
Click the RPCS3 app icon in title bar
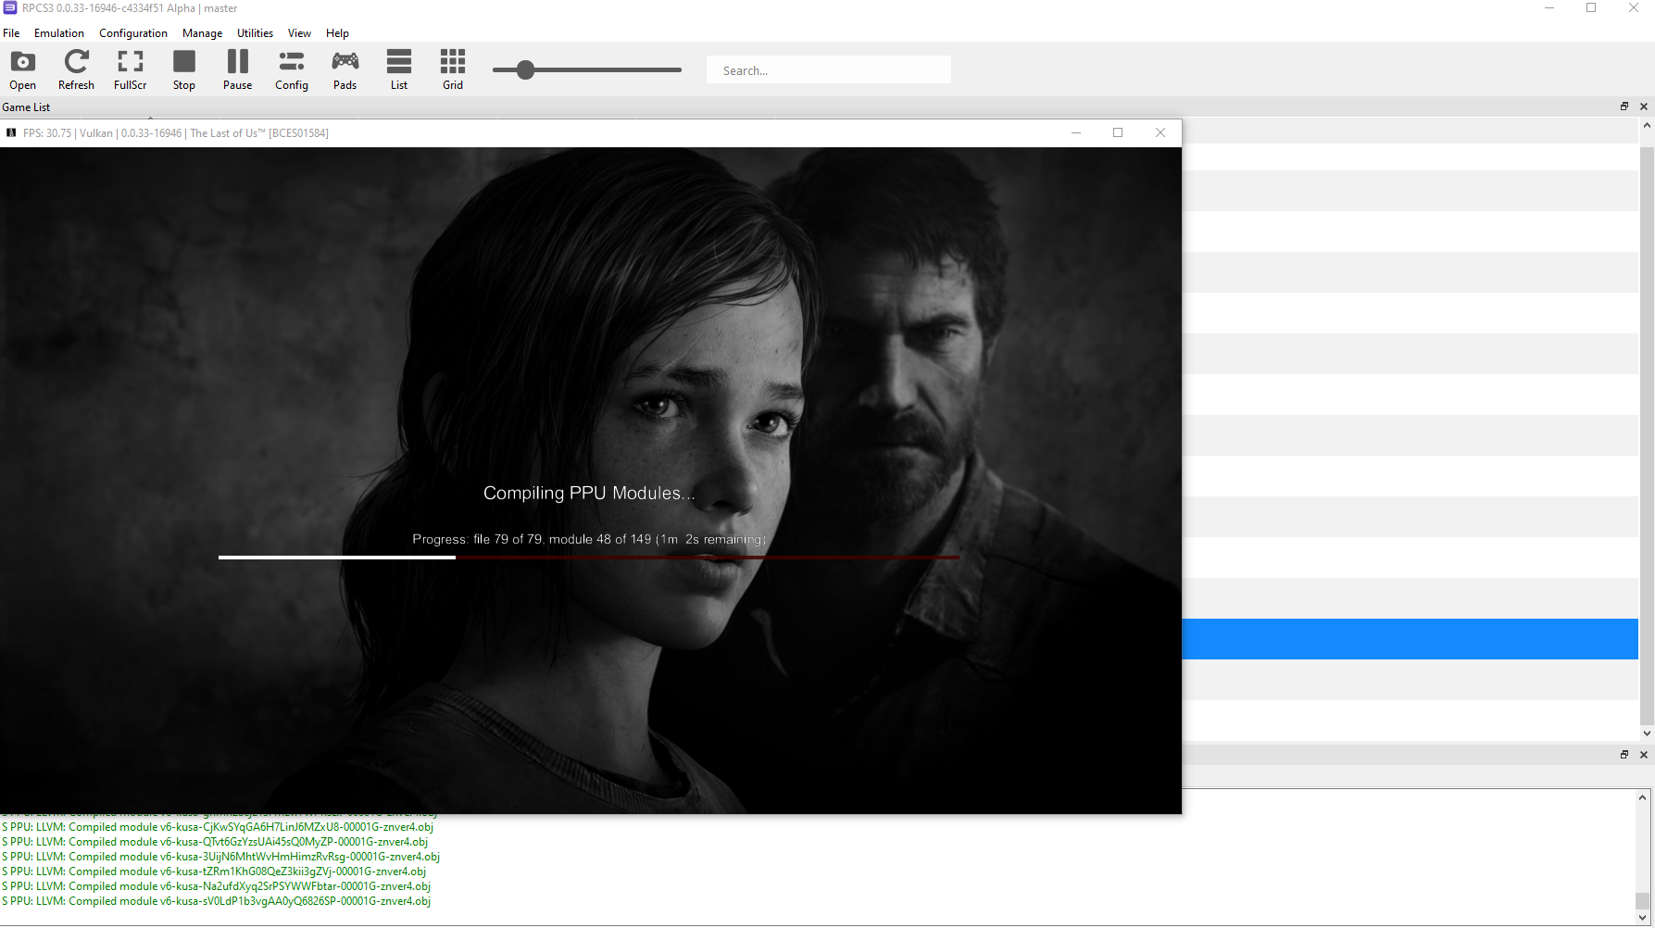[10, 8]
